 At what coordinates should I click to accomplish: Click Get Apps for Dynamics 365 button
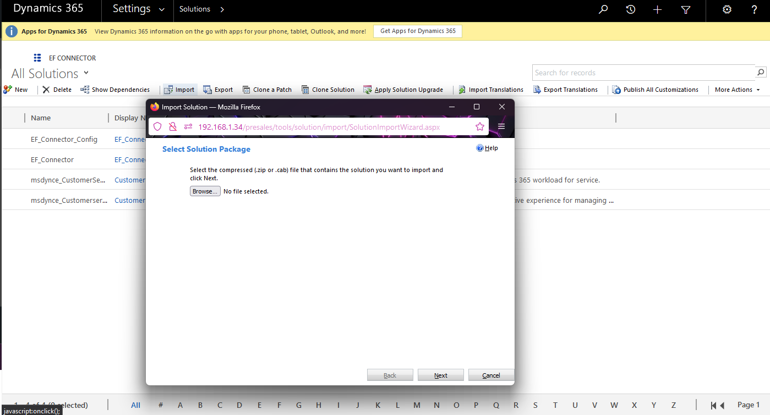418,31
